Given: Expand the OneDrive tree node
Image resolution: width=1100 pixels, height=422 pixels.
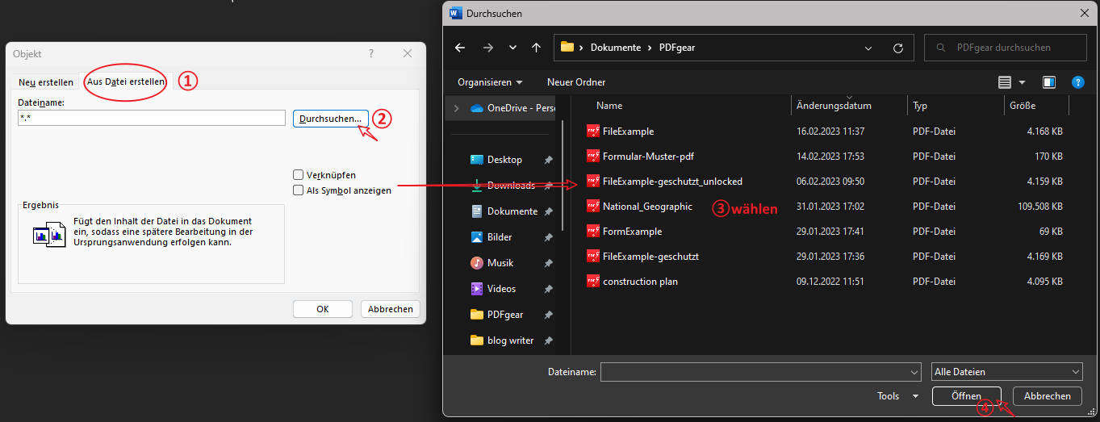Looking at the screenshot, I should (457, 108).
